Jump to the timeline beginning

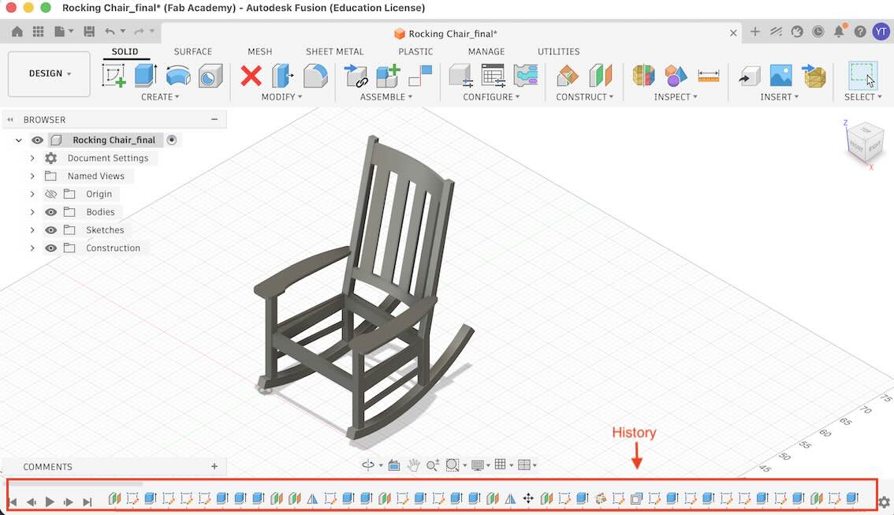coord(13,502)
